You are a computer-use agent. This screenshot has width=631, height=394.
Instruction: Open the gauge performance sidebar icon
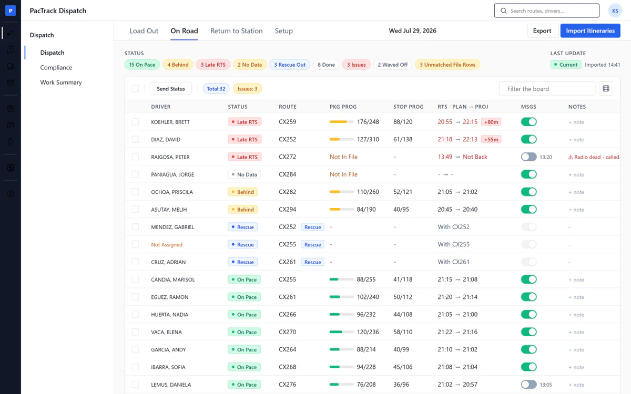(11, 109)
